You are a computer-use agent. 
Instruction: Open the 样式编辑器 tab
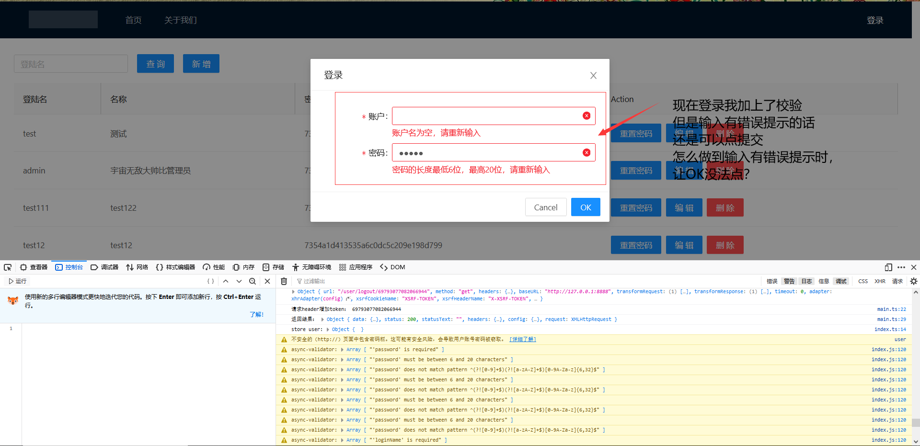click(x=175, y=267)
